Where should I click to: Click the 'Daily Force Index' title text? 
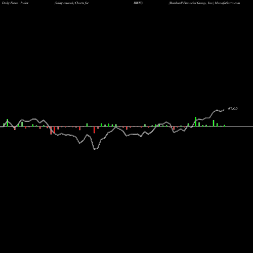tap(15, 3)
